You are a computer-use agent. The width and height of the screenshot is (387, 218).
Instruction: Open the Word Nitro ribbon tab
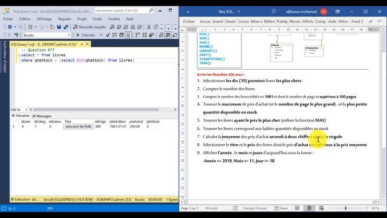click(343, 22)
